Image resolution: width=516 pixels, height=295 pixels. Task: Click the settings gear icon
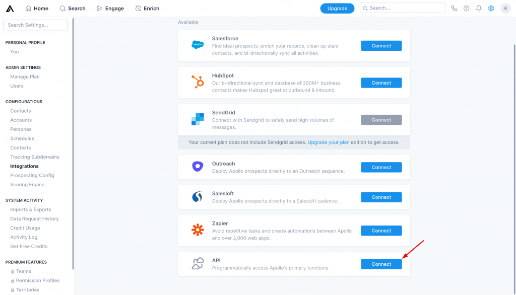point(491,8)
